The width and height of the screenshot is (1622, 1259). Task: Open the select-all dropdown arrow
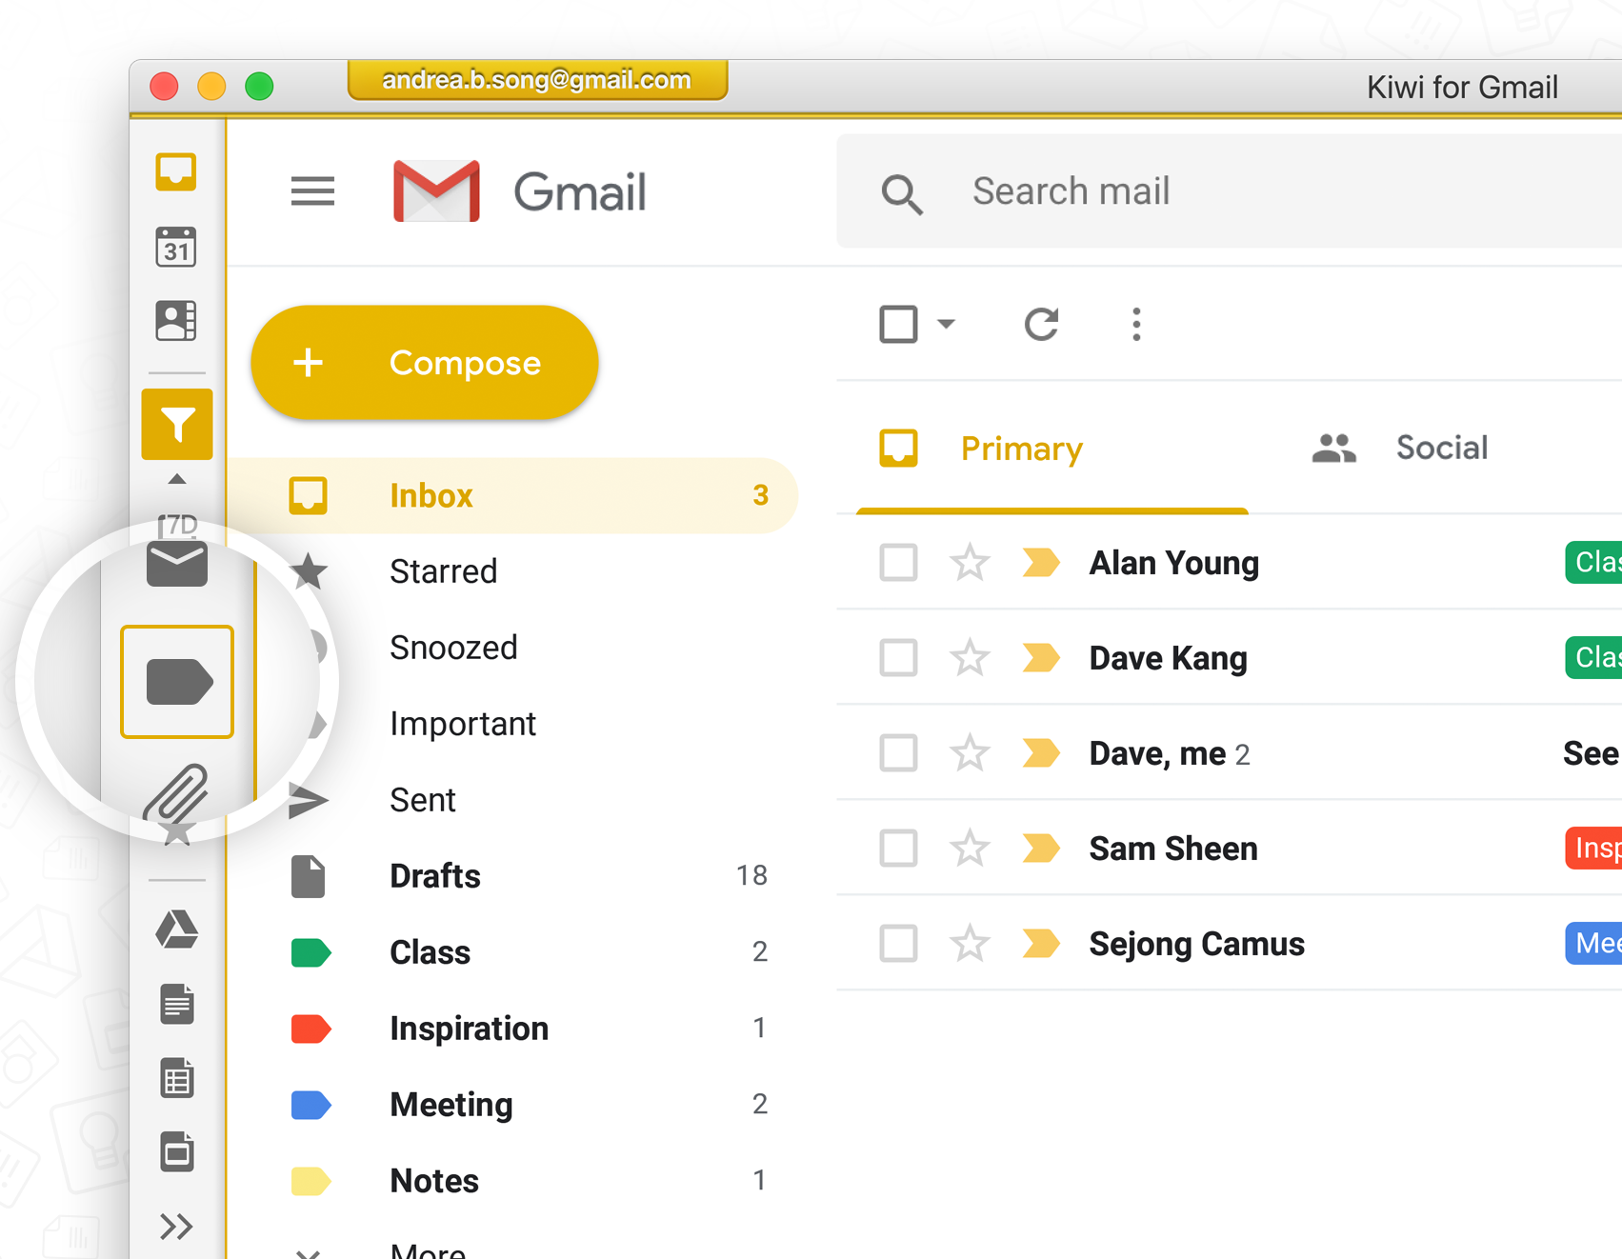[946, 324]
